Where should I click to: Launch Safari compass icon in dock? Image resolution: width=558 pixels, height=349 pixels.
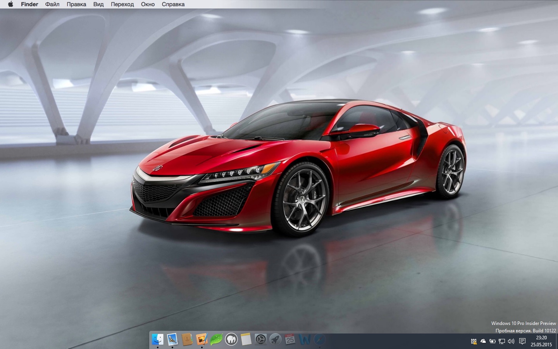[320, 340]
